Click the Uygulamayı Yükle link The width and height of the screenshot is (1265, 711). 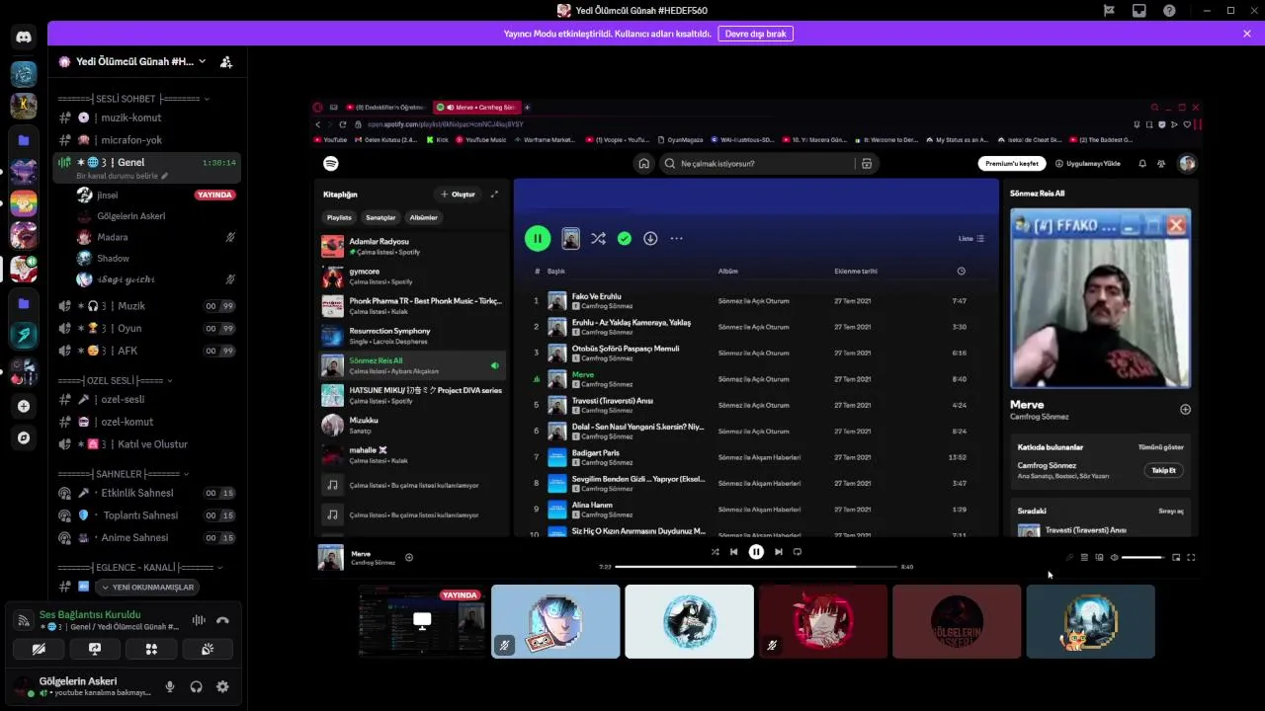[1088, 164]
